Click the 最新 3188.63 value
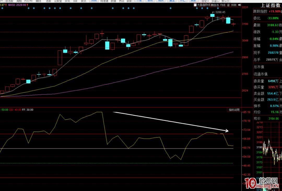The width and height of the screenshot is (282, 191). click(x=273, y=25)
